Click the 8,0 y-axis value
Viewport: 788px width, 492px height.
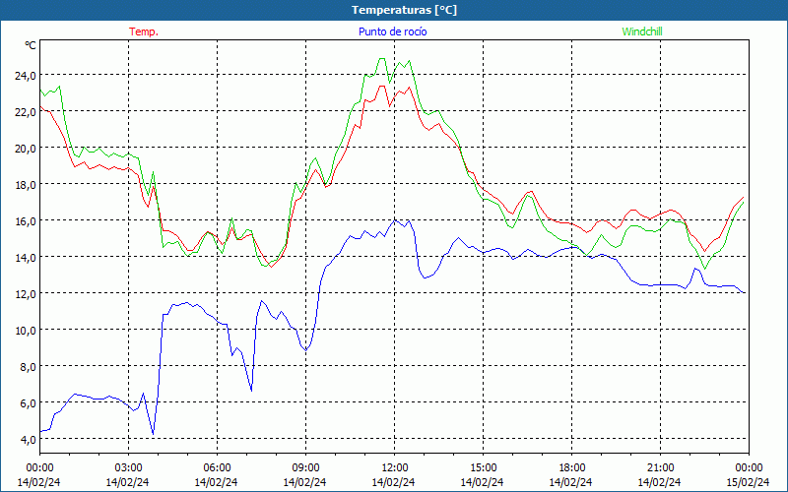[29, 366]
